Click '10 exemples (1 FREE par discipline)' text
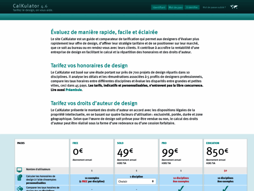 pos(92,180)
